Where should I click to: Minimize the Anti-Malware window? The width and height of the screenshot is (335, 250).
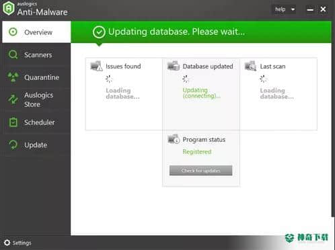click(310, 9)
